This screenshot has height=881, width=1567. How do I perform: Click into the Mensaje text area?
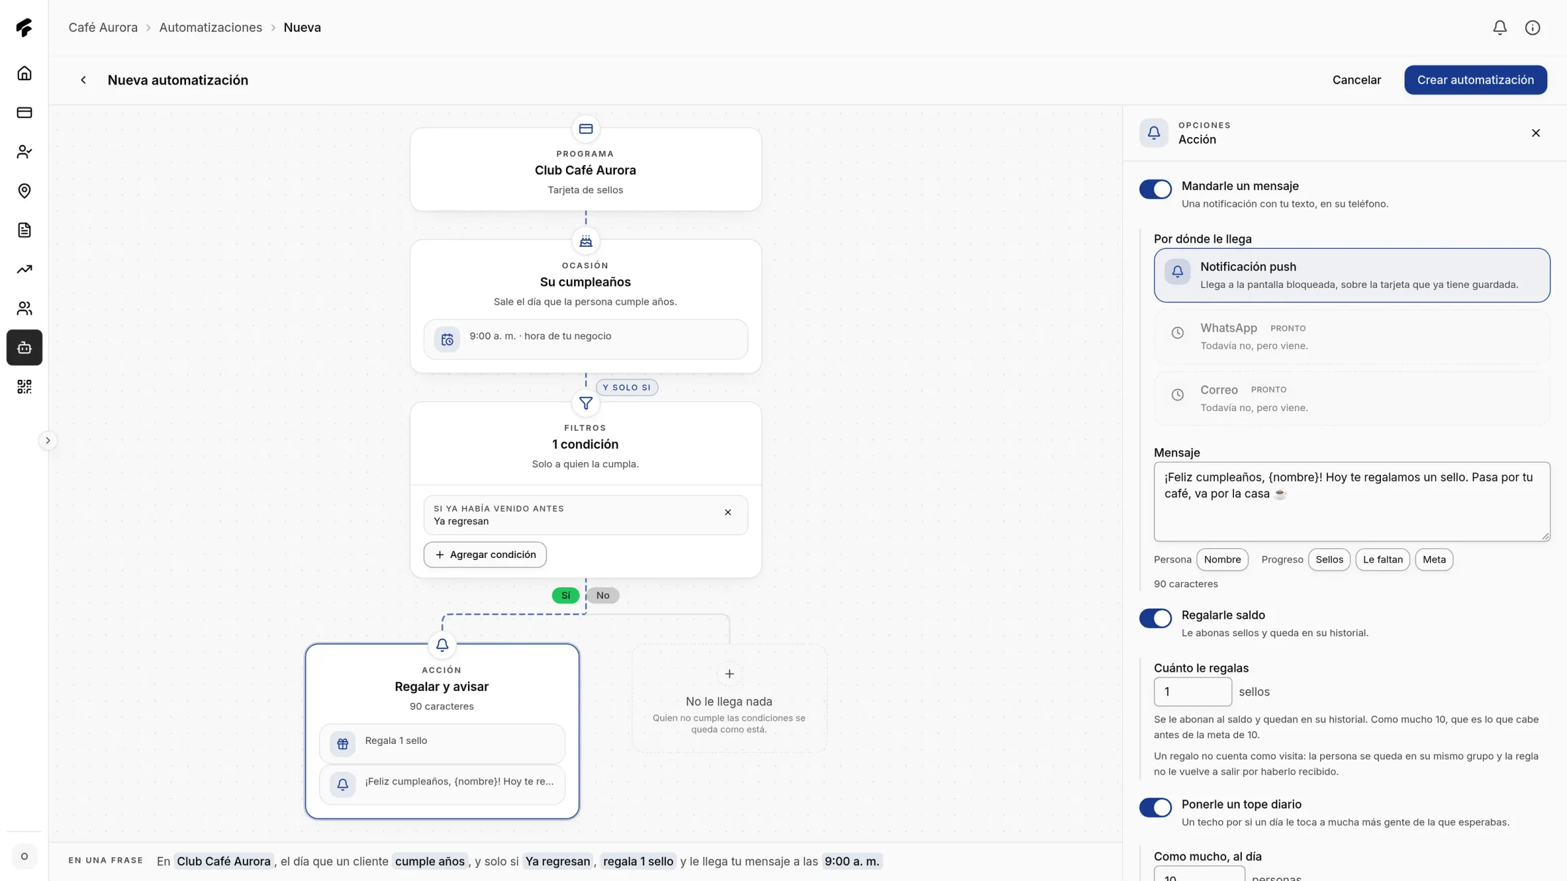pyautogui.click(x=1352, y=502)
